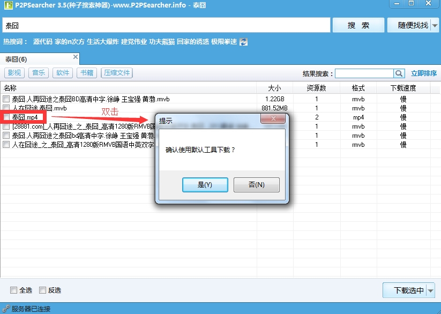This screenshot has height=314, width=441.
Task: Click the 结果搜索 input field
Action: click(364, 73)
